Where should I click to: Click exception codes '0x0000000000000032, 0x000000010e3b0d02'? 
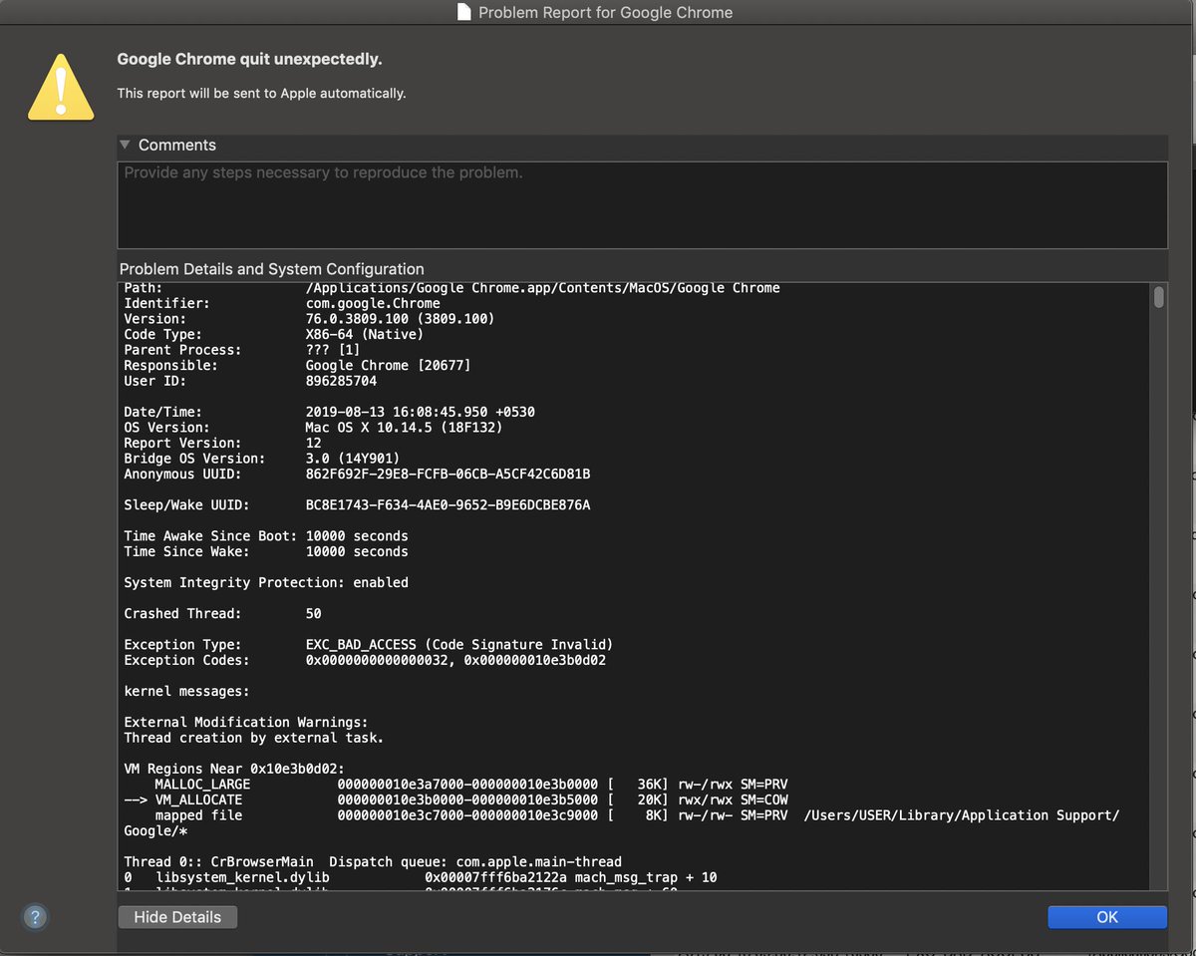point(455,660)
